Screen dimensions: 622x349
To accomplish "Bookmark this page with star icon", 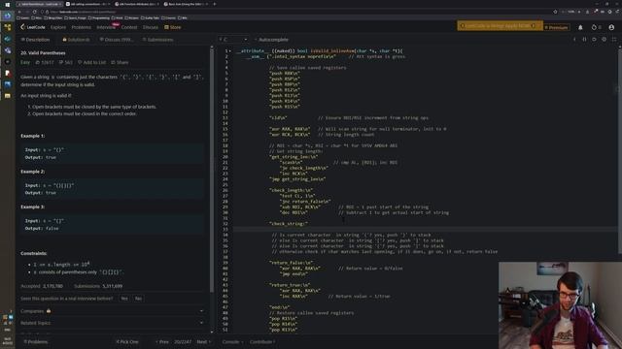I will tap(555, 12).
